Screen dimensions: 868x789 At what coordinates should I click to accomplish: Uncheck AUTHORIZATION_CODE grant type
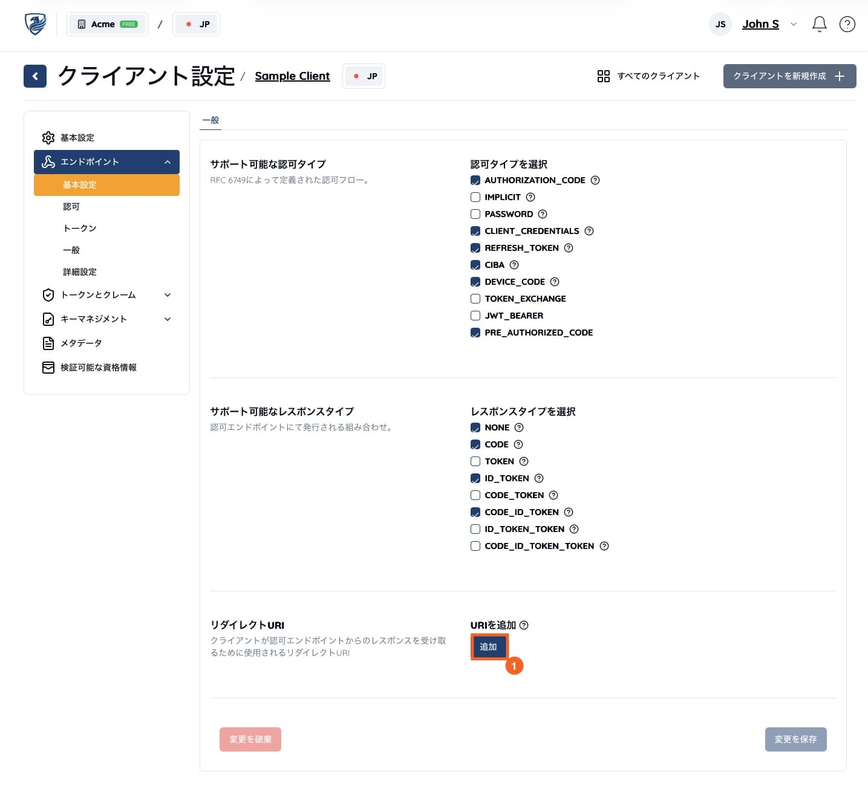[475, 180]
